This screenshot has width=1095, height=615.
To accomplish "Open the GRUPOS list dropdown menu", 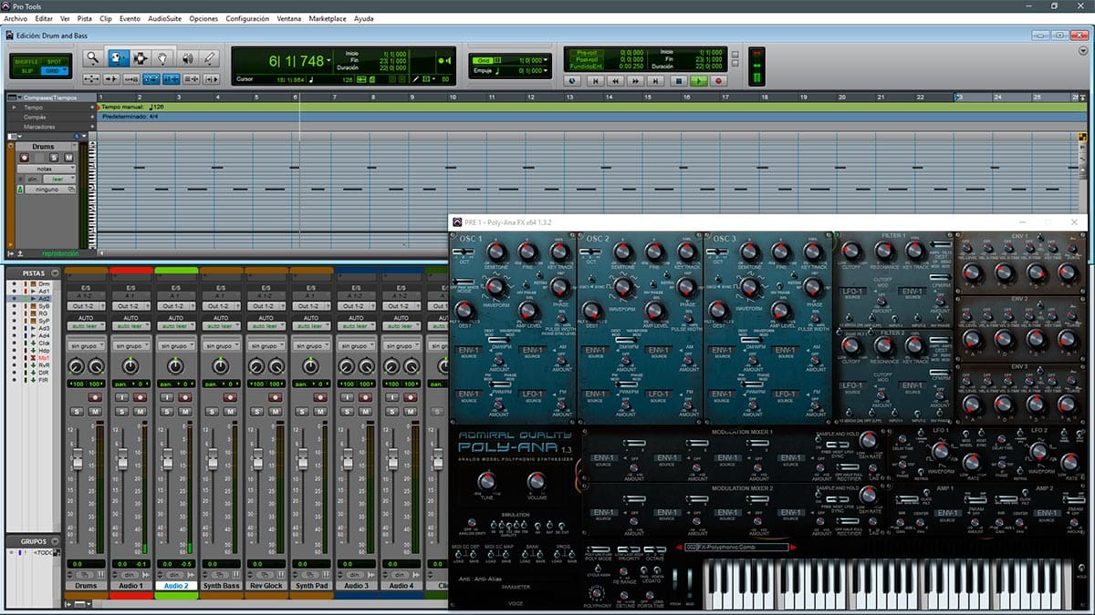I will [x=57, y=541].
